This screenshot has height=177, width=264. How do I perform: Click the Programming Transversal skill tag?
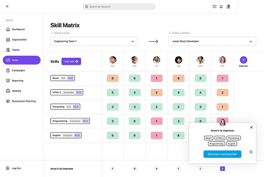point(70,121)
